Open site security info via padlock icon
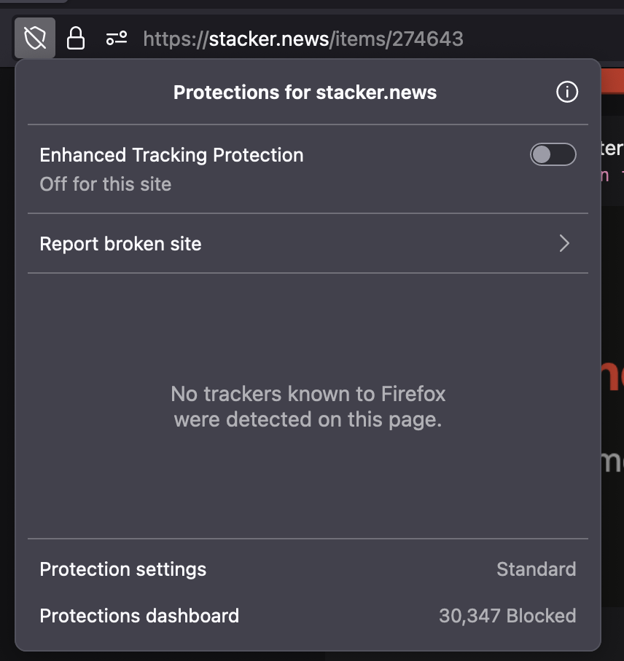 [x=76, y=39]
